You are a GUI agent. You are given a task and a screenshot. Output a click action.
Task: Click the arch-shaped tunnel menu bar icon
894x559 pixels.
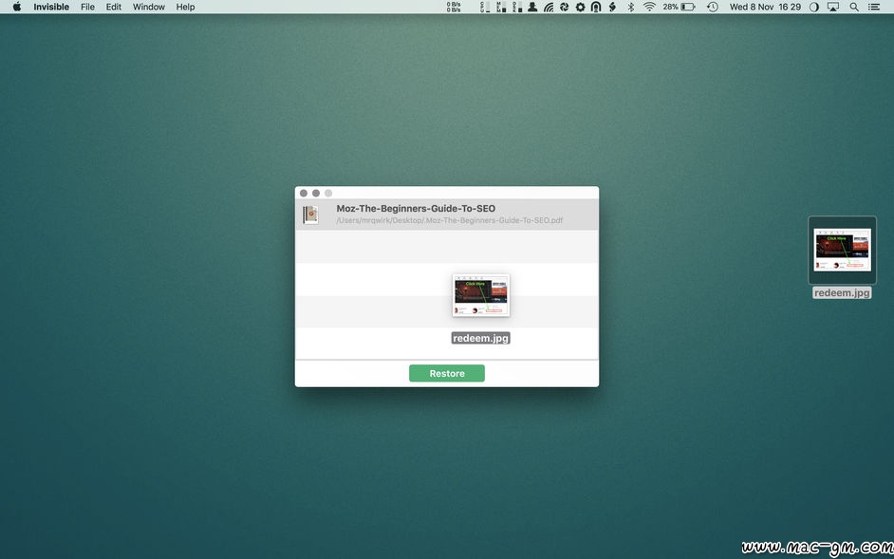pyautogui.click(x=596, y=7)
